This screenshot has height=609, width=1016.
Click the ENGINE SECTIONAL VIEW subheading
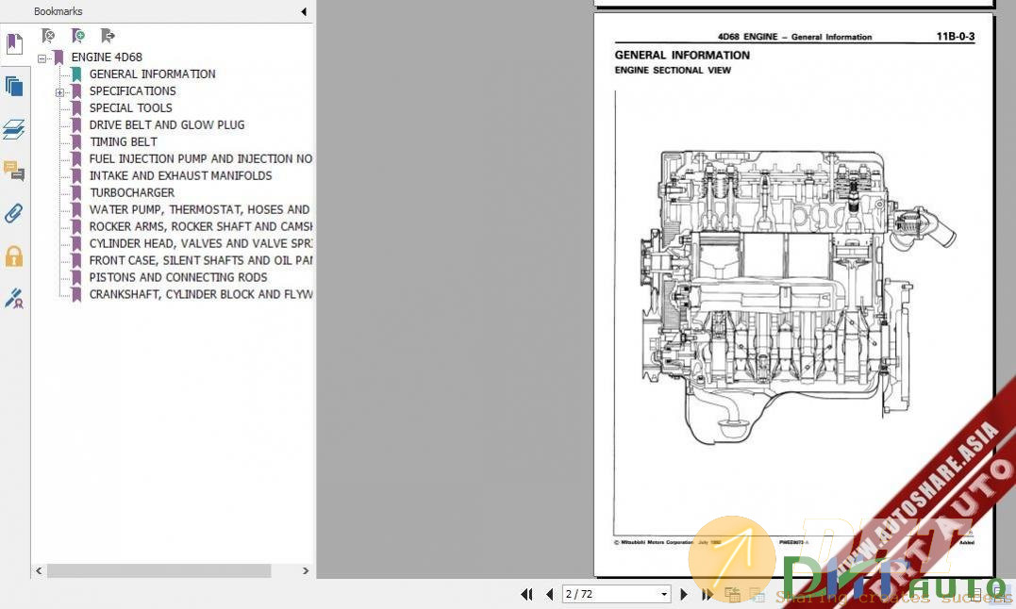673,70
